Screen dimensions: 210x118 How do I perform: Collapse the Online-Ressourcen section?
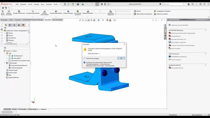[x=206, y=54]
